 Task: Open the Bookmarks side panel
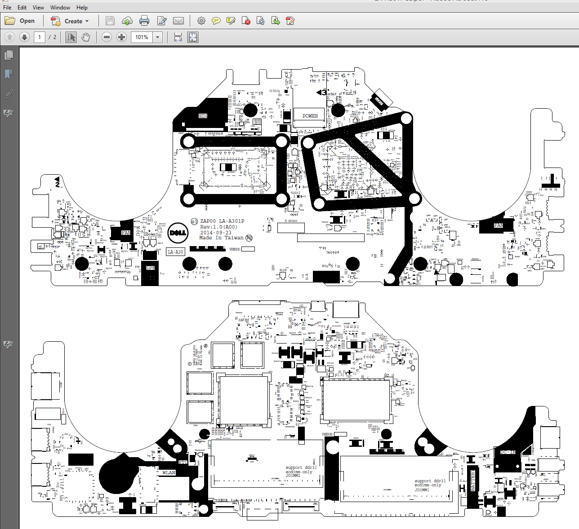(x=9, y=74)
